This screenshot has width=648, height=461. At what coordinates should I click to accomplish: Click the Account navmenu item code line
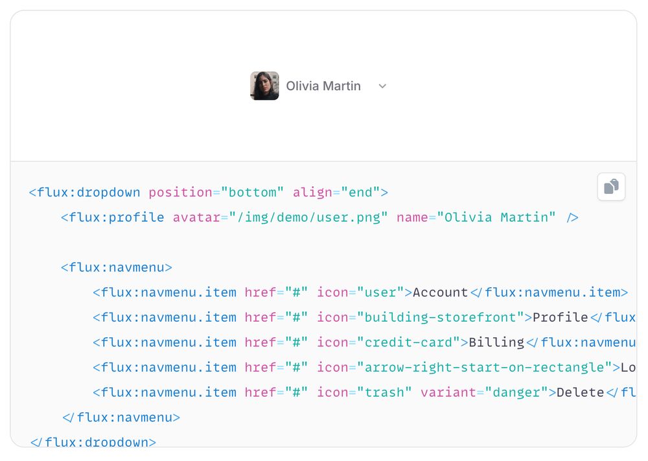click(360, 292)
